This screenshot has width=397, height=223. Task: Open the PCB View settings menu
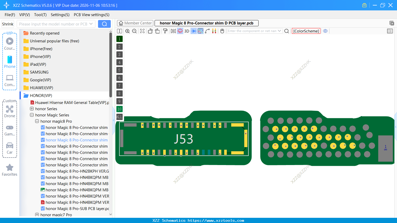91,15
